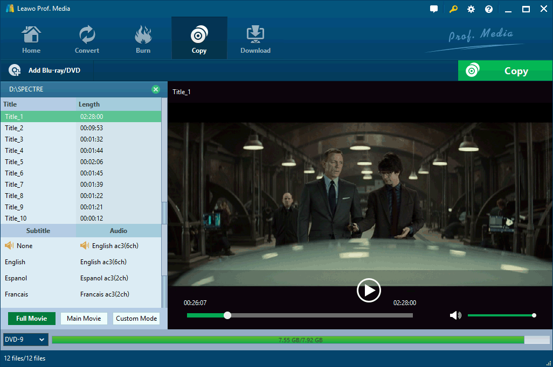Choose Title_9 from the list
The width and height of the screenshot is (553, 367).
[81, 207]
